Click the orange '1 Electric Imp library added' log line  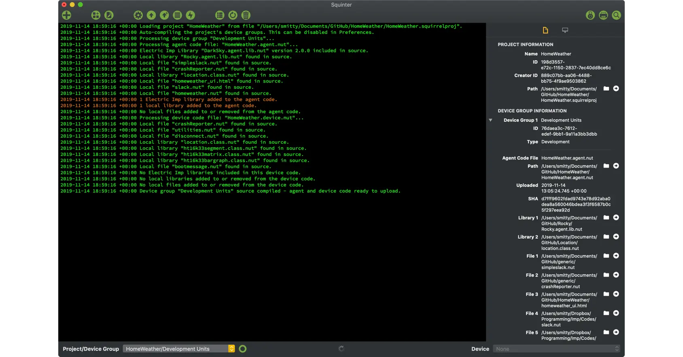(x=169, y=99)
